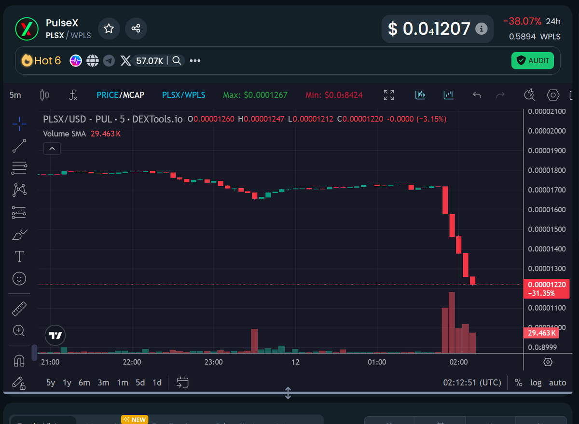This screenshot has width=579, height=424.
Task: Open indicators fx menu
Action: point(73,95)
